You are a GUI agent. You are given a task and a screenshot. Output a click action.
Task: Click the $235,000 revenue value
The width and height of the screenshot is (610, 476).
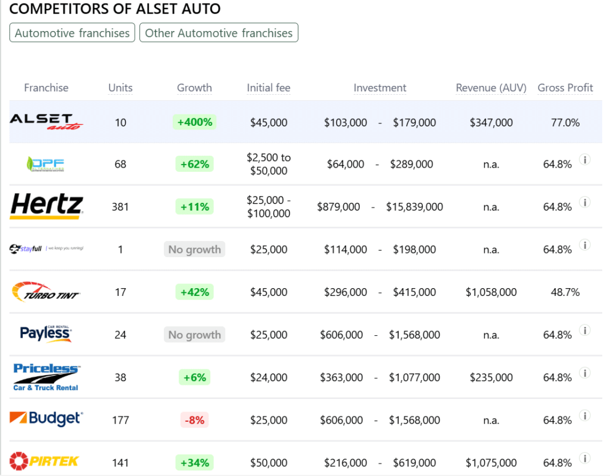tap(491, 377)
